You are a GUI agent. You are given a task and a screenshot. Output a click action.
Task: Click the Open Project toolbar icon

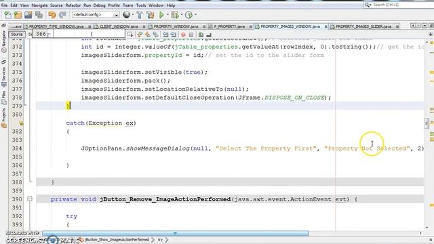click(28, 15)
